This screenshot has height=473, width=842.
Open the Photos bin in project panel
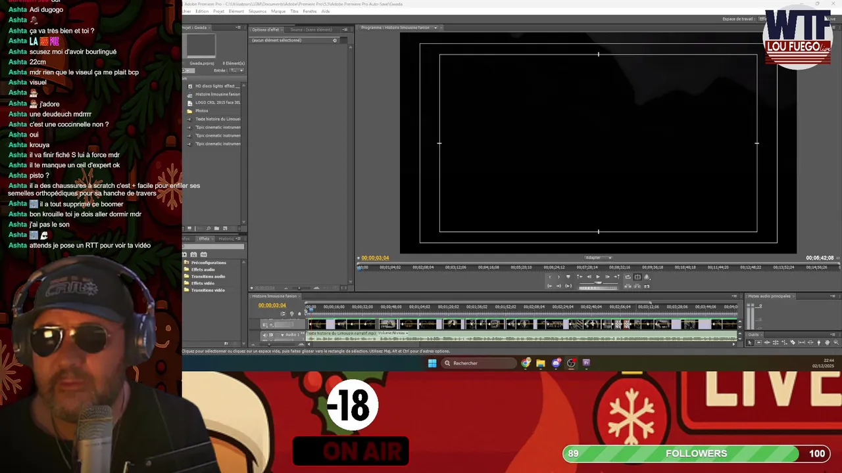(201, 110)
